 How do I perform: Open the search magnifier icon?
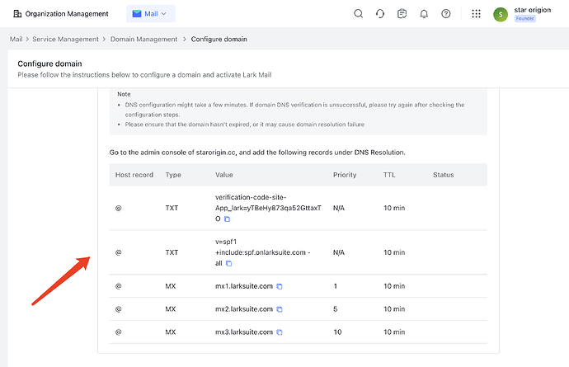coord(358,14)
